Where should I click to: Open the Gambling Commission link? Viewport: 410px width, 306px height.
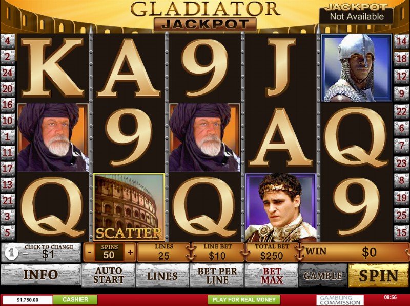coord(340,300)
